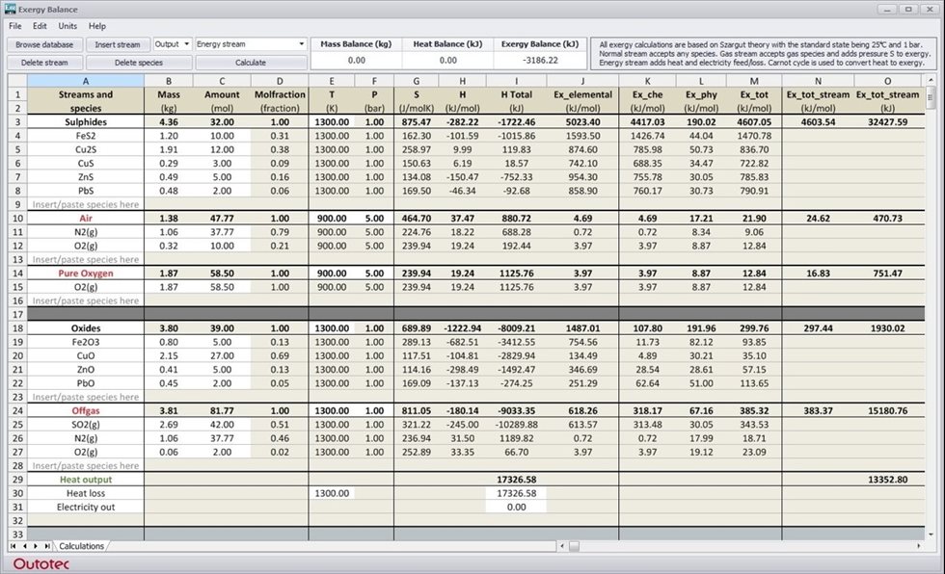Select the Calculations sheet tab

pos(82,545)
